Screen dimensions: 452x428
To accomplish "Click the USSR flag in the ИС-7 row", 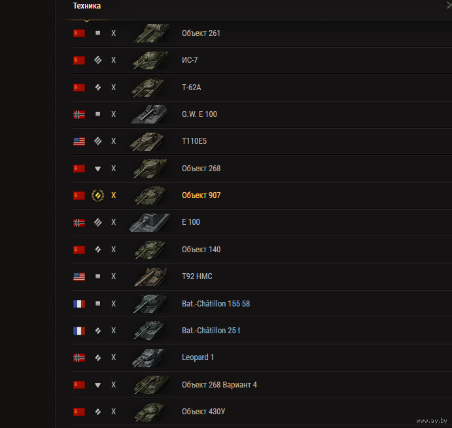I will click(79, 61).
